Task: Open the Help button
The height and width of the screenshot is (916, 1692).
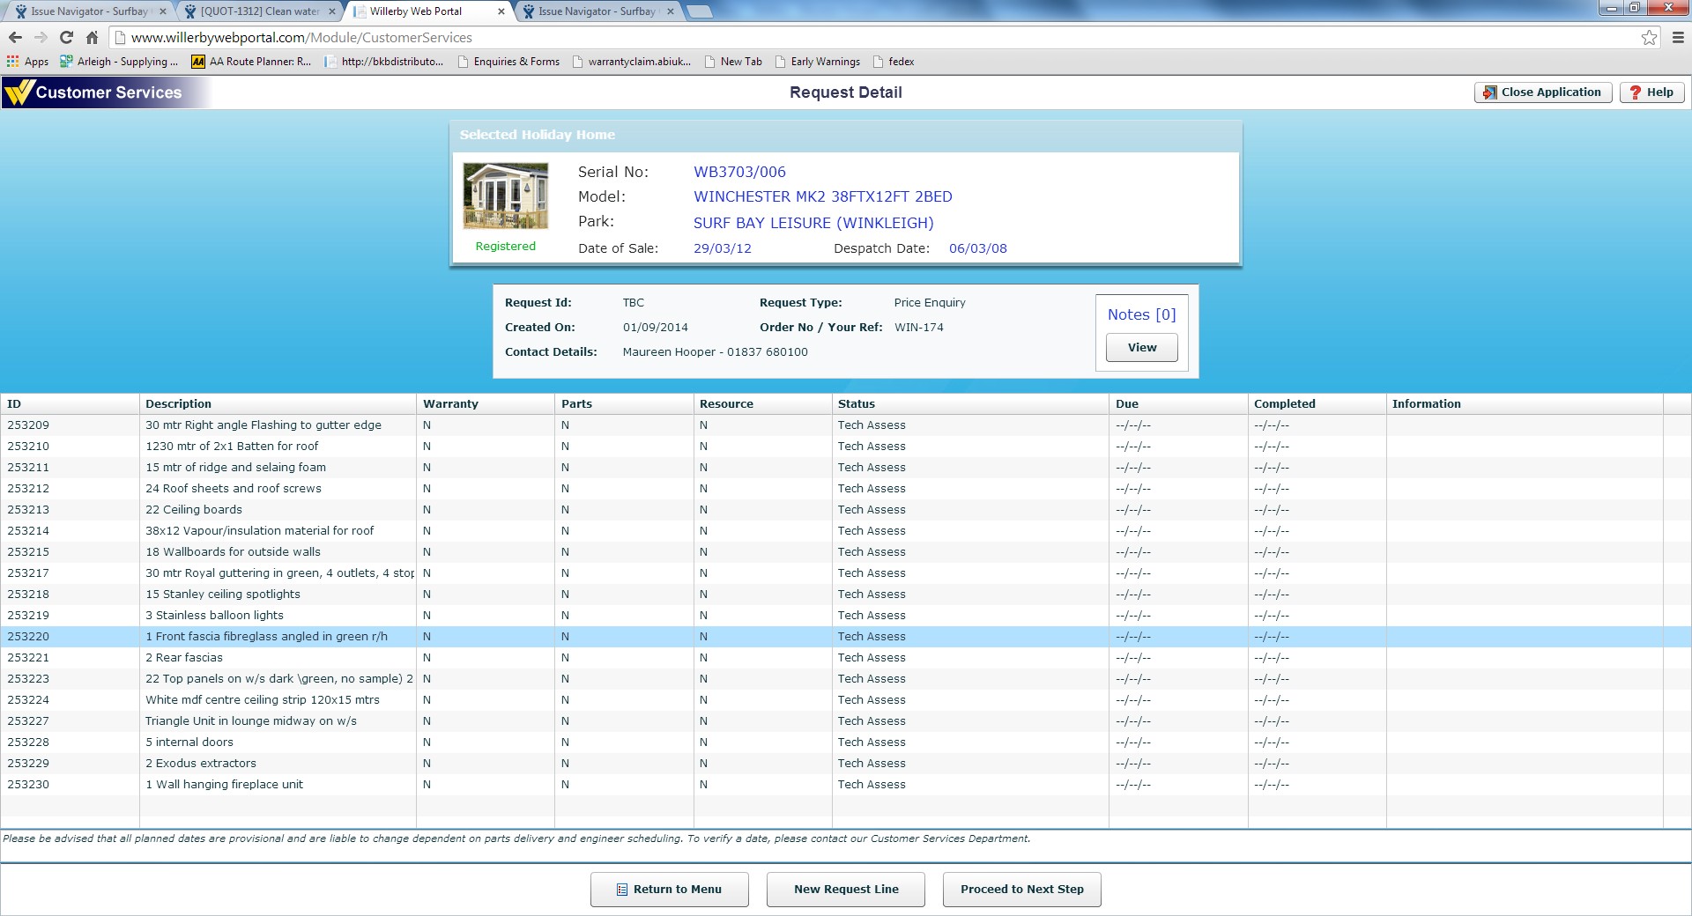Action: click(x=1651, y=92)
